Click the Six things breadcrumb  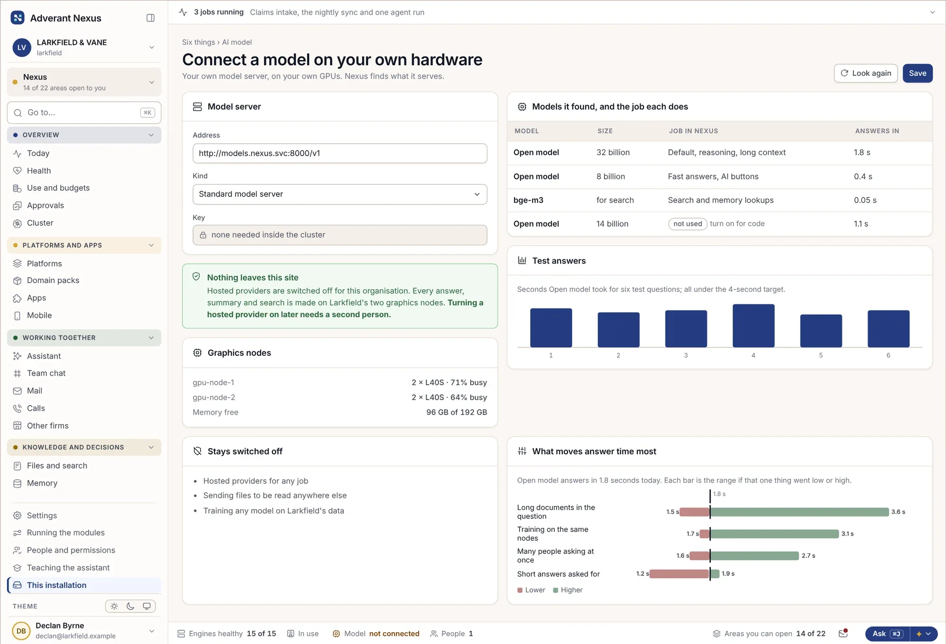coord(198,42)
